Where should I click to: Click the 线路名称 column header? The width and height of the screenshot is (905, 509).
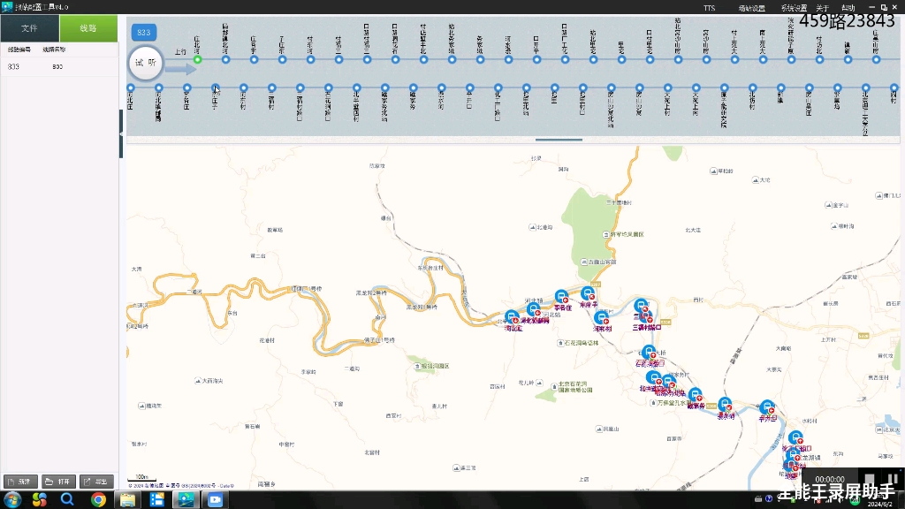pos(54,49)
